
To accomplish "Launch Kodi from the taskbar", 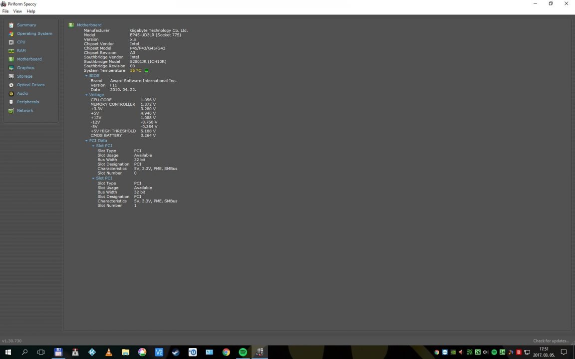I will click(x=92, y=352).
